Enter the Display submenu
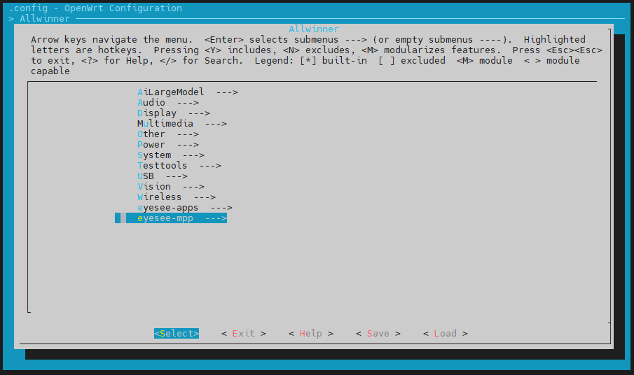634x375 pixels. 173,113
